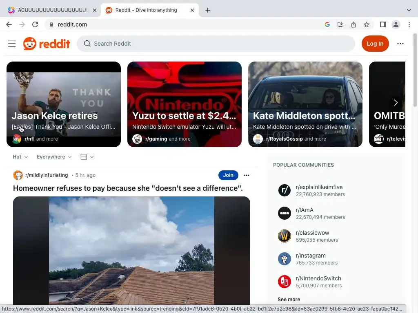Screen dimensions: 418x313
Task: Click the r/mildlyinfuriating avatar icon
Action: 18,175
